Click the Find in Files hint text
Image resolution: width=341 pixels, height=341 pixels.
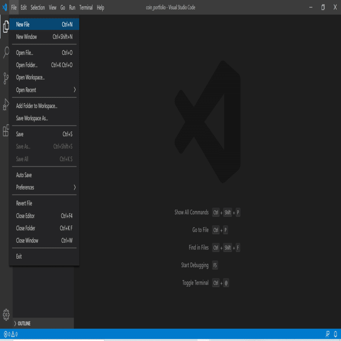[x=198, y=247]
